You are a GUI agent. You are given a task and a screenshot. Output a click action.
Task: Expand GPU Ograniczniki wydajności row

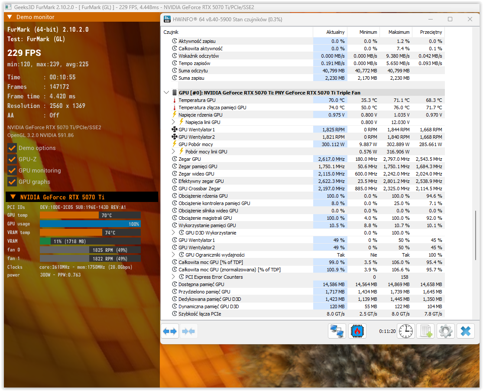[x=174, y=255]
